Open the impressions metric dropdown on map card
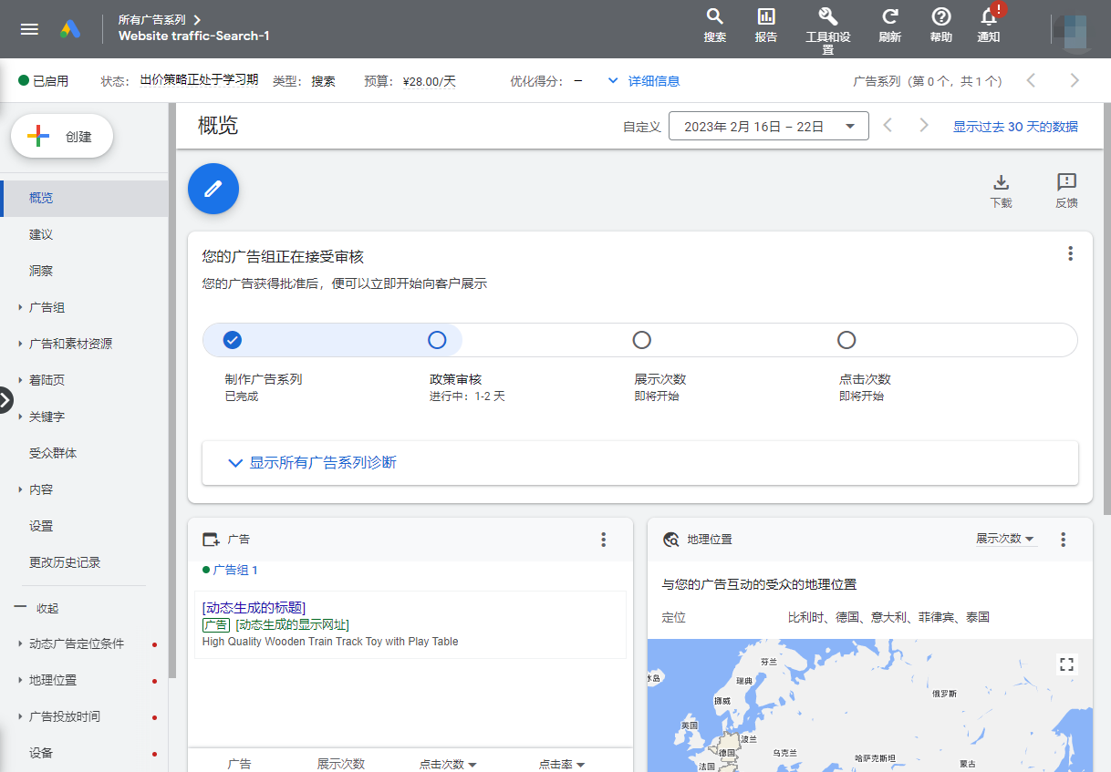 coord(1005,539)
